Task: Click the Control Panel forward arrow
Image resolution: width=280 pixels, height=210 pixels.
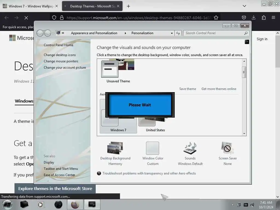Action: [x=48, y=33]
